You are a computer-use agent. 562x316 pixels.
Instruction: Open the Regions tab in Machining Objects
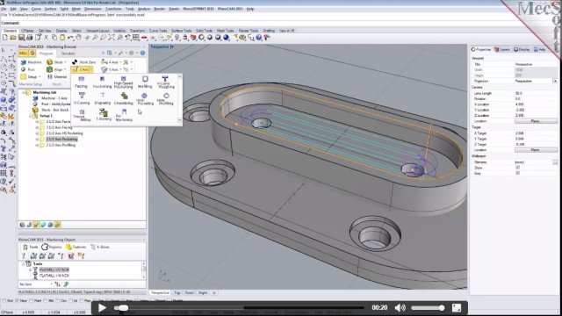pos(52,247)
